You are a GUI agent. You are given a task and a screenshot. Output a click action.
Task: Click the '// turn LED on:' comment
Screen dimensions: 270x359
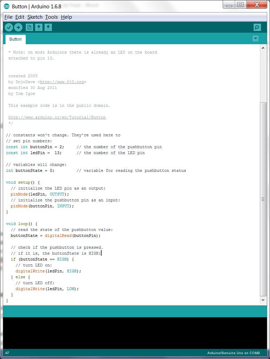34,265
